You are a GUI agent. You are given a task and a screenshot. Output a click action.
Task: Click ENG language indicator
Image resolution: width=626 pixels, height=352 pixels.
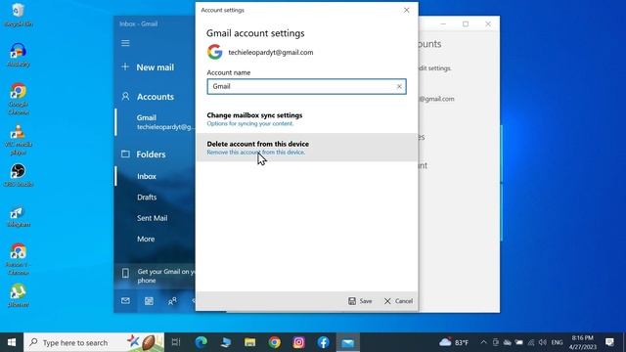point(557,342)
